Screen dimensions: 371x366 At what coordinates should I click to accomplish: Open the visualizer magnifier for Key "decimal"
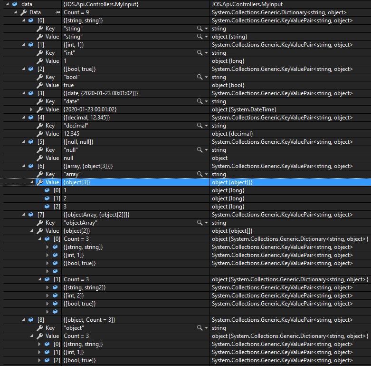point(200,125)
